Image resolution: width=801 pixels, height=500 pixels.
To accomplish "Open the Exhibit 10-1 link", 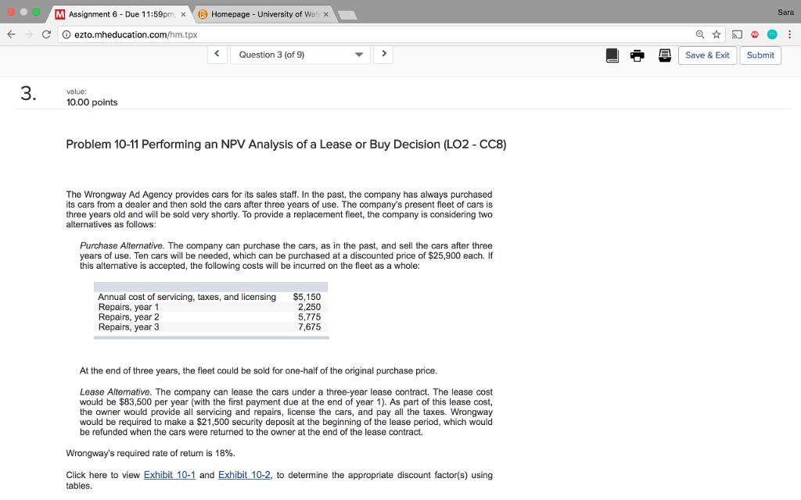I will point(170,475).
